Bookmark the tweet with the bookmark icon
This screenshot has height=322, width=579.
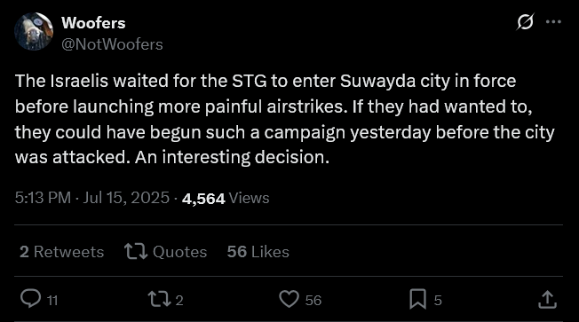(x=417, y=299)
